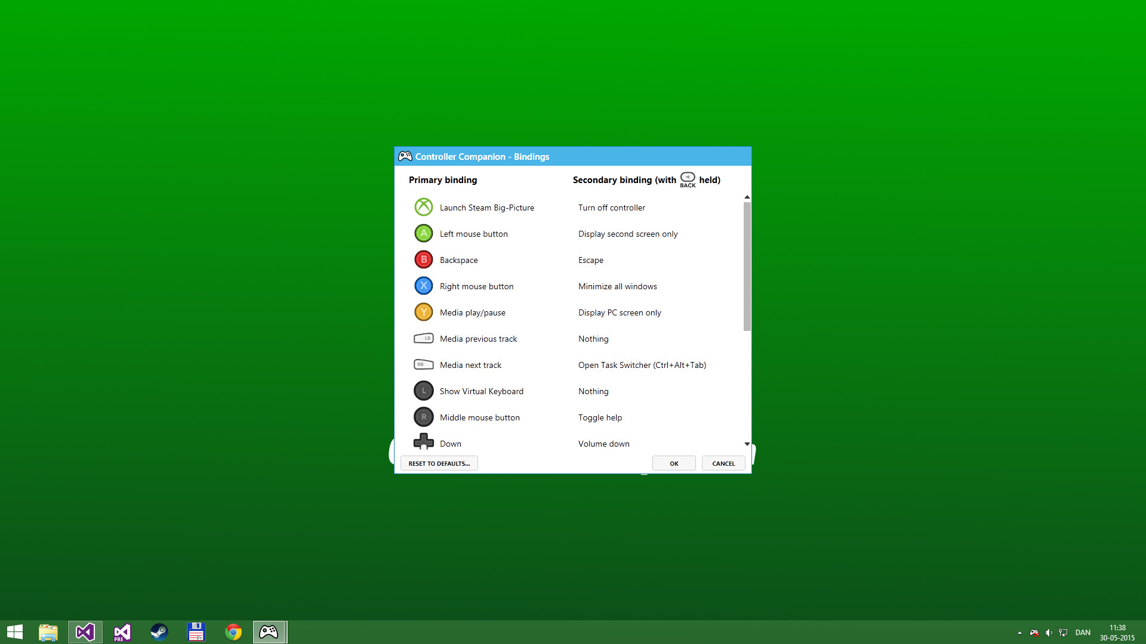Click the Xbox Guide button icon
1146x644 pixels.
[423, 207]
